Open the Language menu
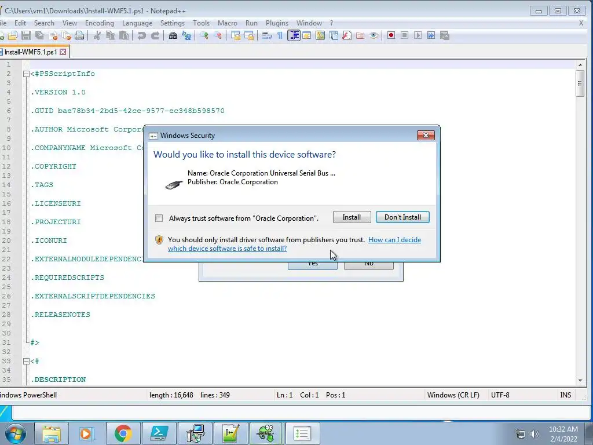 pyautogui.click(x=137, y=23)
